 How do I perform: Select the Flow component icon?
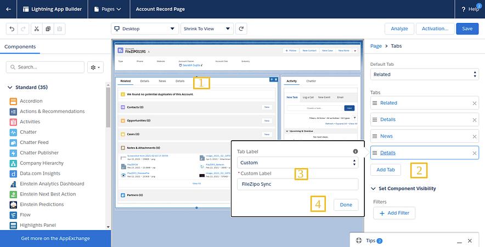(13, 215)
